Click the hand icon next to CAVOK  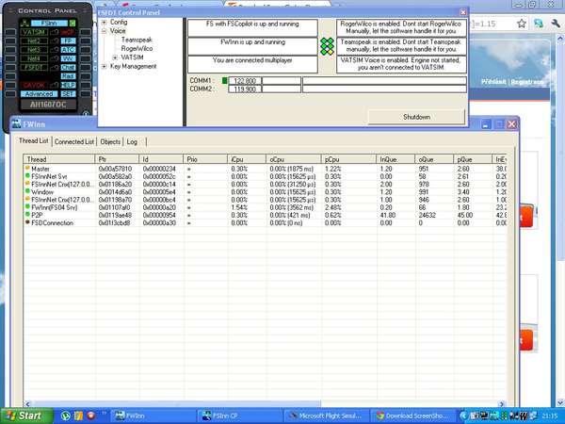click(54, 85)
